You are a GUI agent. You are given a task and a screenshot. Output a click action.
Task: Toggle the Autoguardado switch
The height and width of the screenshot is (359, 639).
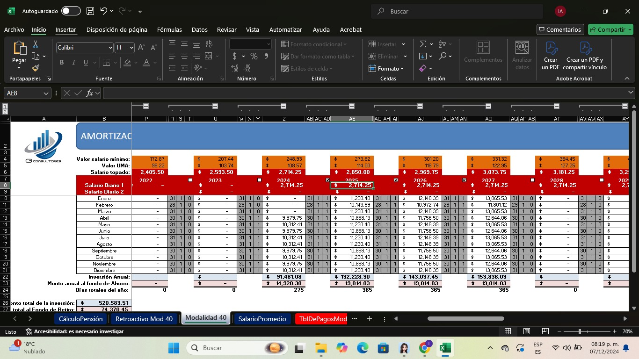point(71,11)
